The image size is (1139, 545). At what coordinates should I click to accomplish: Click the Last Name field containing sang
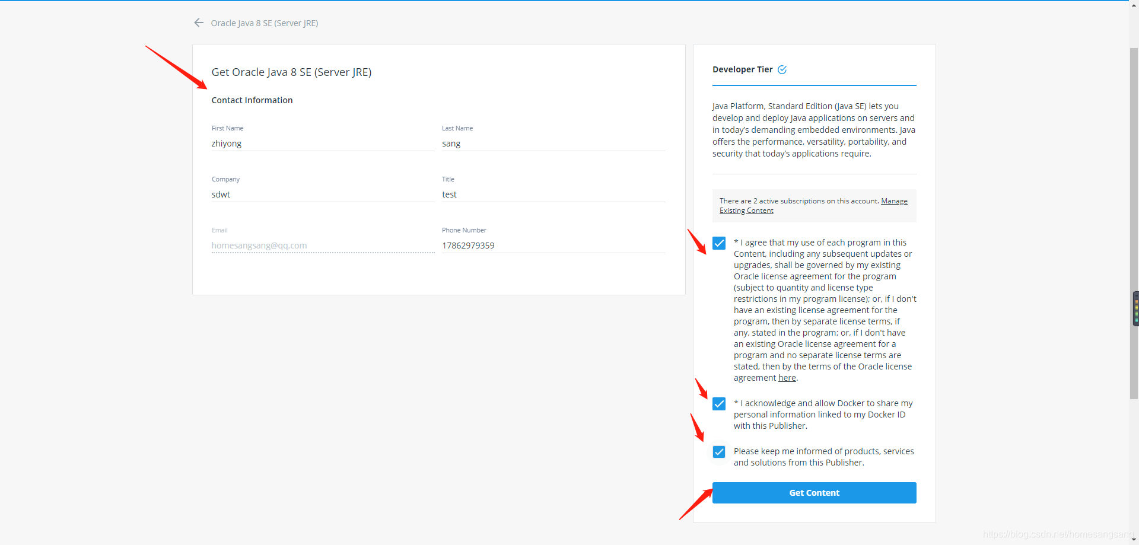(553, 144)
